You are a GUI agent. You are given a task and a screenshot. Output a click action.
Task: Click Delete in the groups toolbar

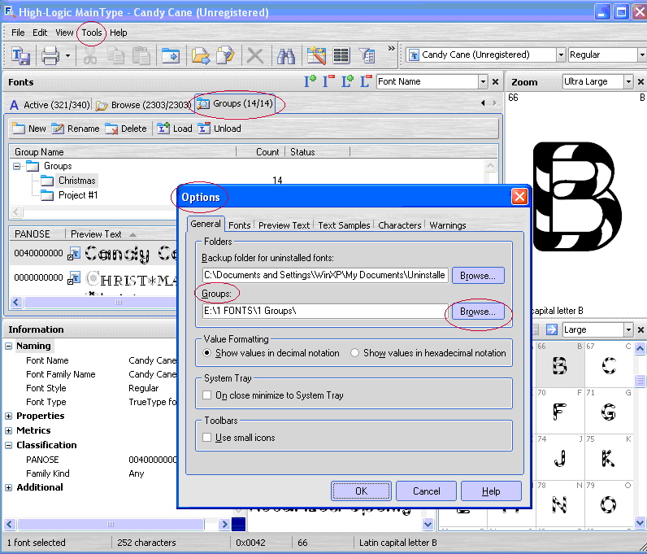pyautogui.click(x=126, y=129)
